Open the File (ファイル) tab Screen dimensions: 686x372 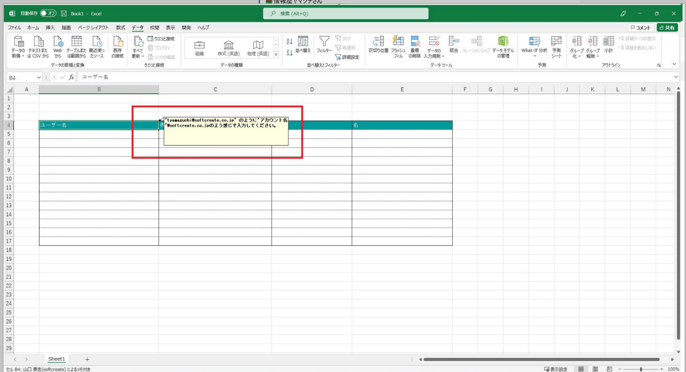[14, 28]
